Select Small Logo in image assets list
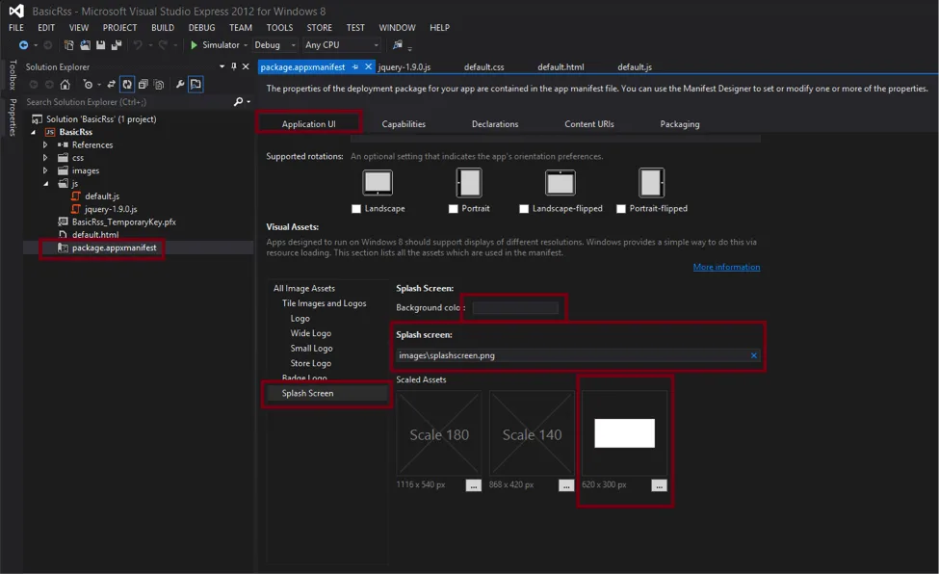Viewport: 939px width, 574px height. pos(311,348)
